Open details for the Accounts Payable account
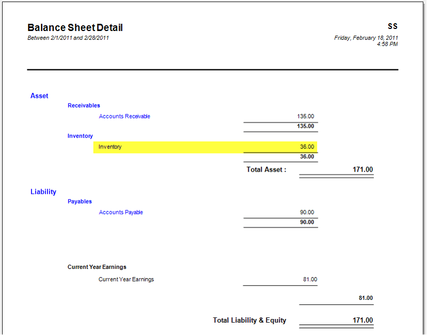 [121, 212]
